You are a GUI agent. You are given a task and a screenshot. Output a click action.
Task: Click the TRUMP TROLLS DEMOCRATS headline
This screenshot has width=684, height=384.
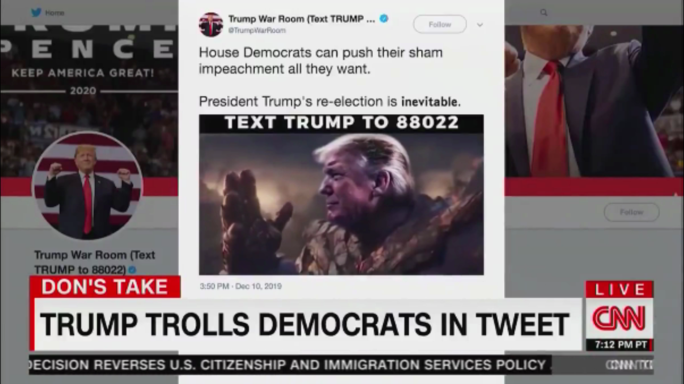(305, 325)
